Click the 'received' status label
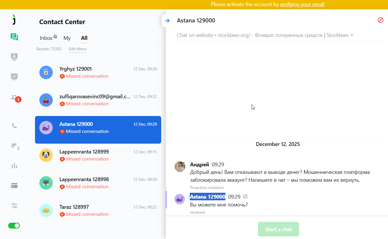388x239 pixels. click(197, 213)
